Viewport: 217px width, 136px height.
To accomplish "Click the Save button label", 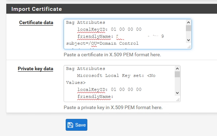I will point(80,125).
